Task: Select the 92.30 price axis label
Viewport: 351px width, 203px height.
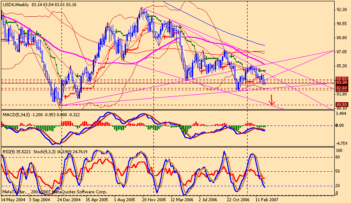Action: 342,10
